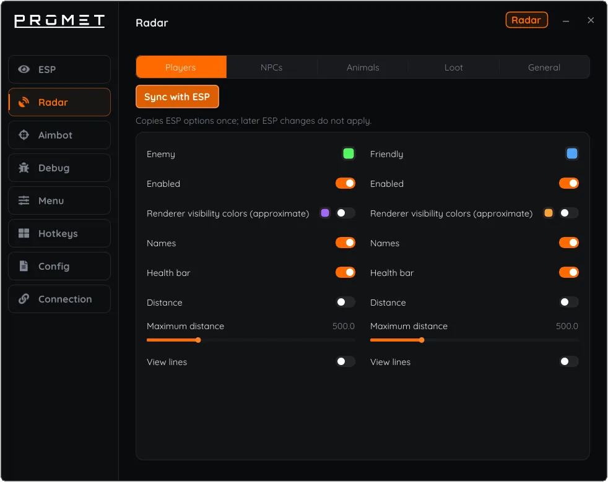608x482 pixels.
Task: Click Enemy Maximum distance value 500.0
Action: pyautogui.click(x=344, y=326)
